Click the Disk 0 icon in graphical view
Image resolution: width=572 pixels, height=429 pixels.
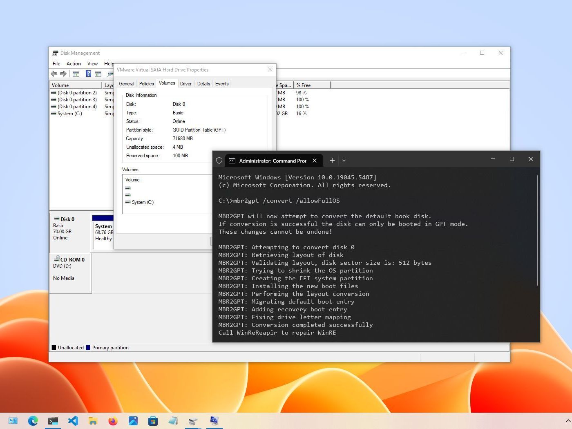pos(57,219)
